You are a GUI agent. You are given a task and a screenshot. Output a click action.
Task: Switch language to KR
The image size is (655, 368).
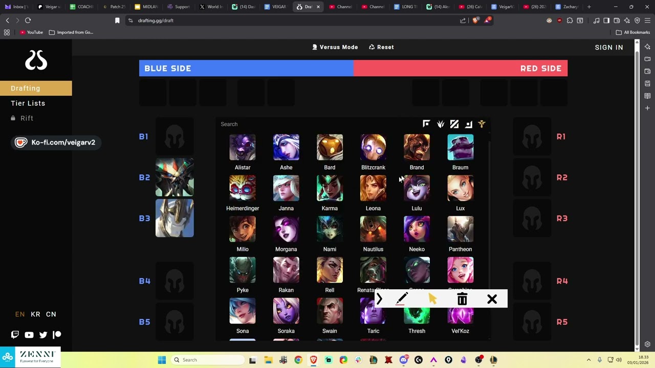(35, 314)
